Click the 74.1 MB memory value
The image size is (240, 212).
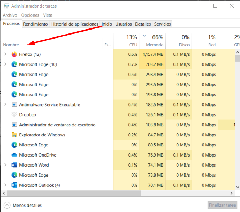(x=156, y=165)
